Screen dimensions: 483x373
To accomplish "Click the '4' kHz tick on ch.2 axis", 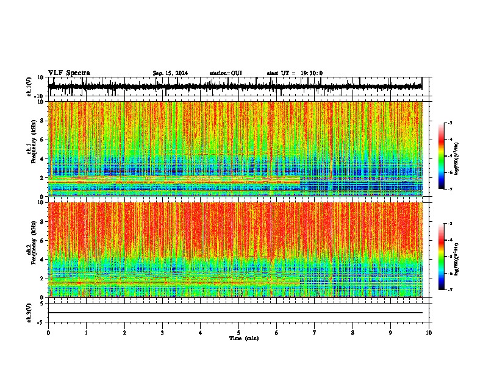I will (42, 260).
